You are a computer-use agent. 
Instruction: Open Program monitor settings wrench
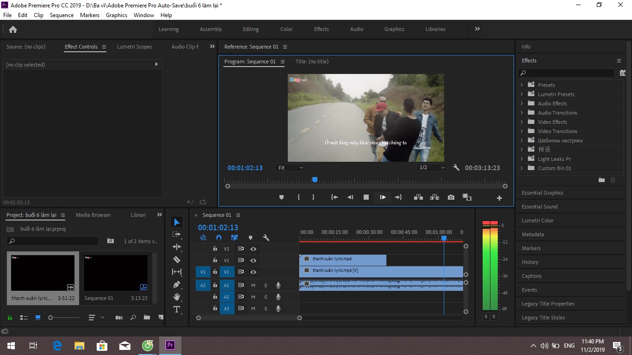(456, 168)
